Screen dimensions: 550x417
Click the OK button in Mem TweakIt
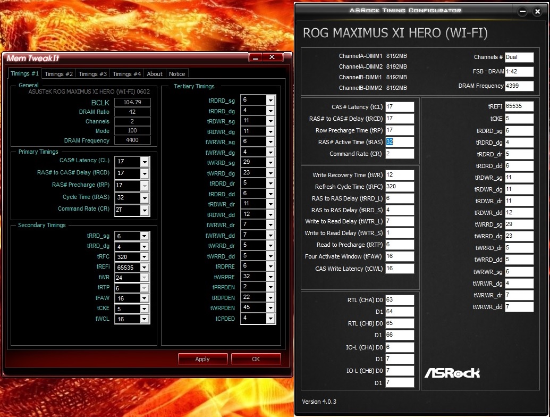256,358
